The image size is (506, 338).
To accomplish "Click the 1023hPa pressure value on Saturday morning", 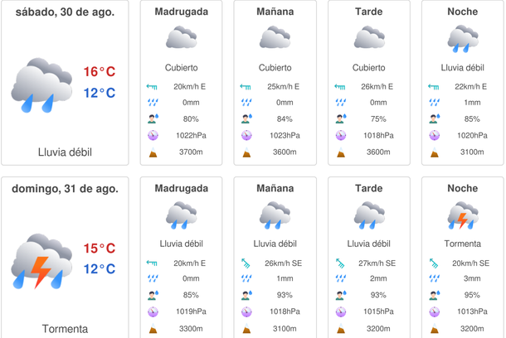I will tap(285, 135).
